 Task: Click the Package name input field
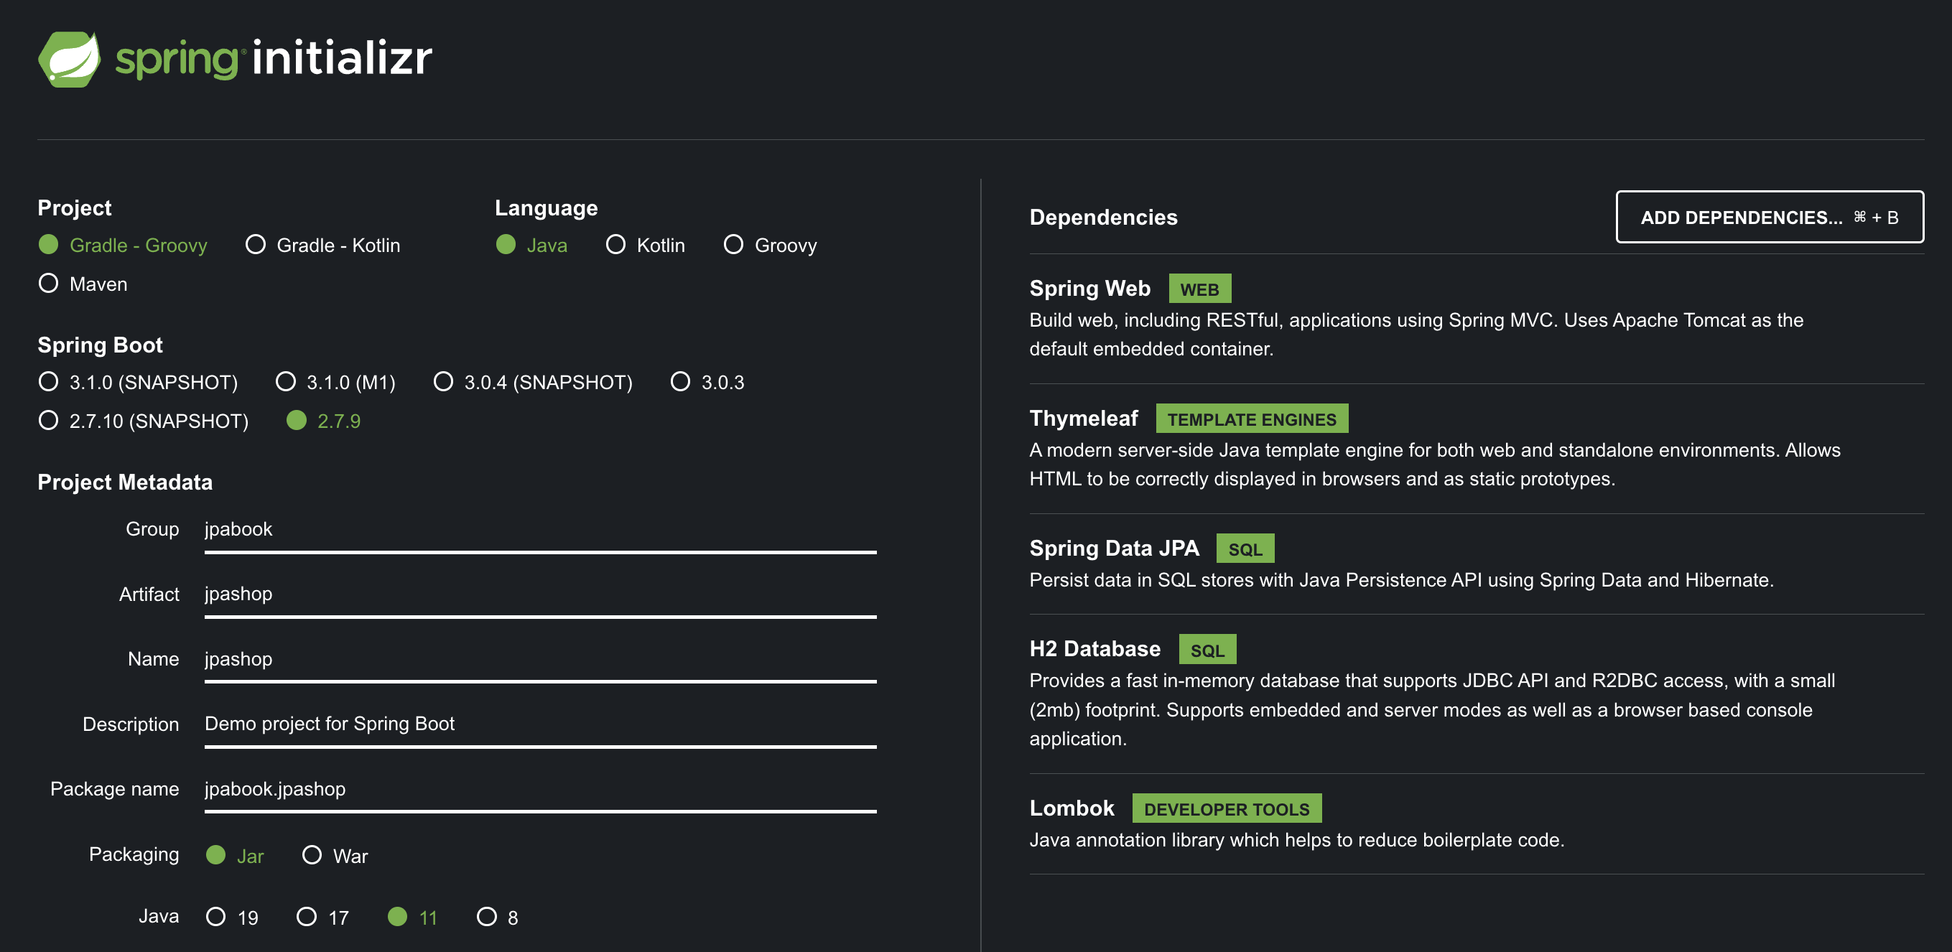click(x=540, y=791)
